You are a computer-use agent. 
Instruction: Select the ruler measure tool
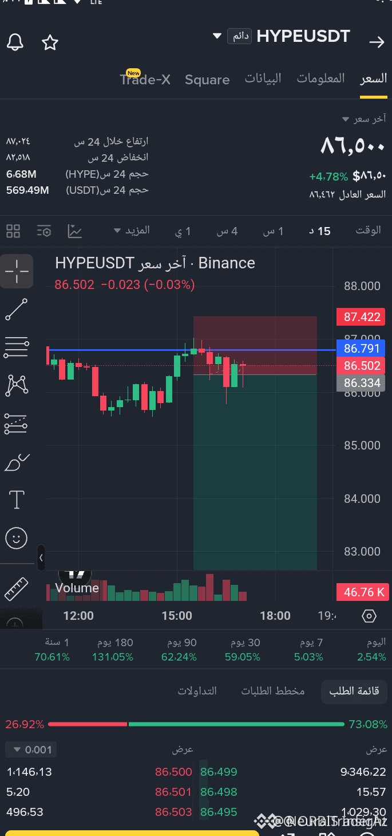pos(16,589)
